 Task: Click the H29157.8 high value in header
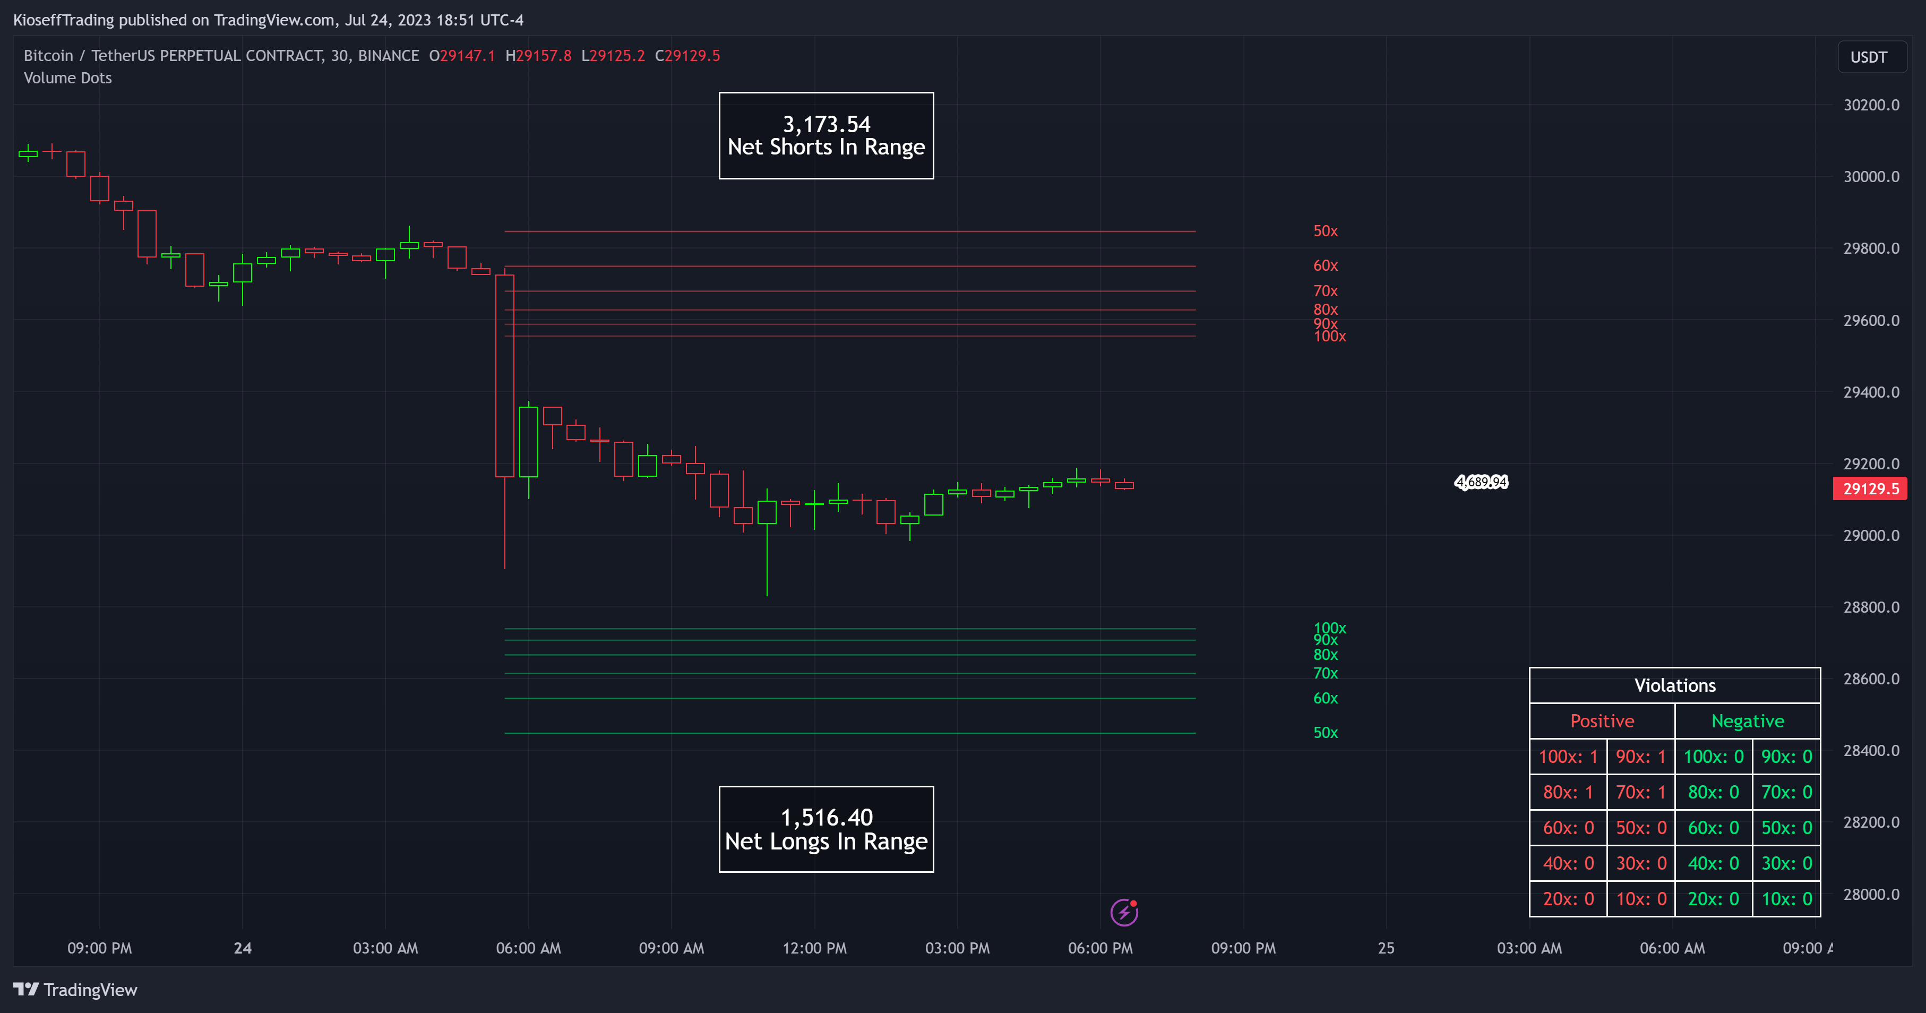538,55
